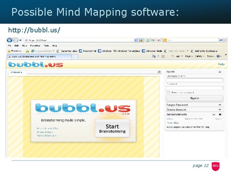231x173 pixels.
Task: Open the File menu
Action: pyautogui.click(x=10, y=45)
